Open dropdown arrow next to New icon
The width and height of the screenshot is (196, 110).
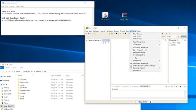click(88, 34)
